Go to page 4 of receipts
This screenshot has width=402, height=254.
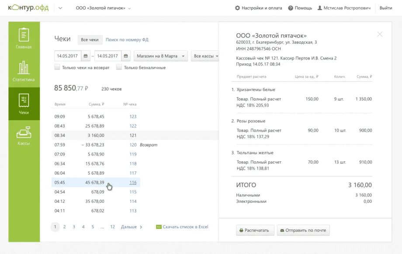(83, 227)
